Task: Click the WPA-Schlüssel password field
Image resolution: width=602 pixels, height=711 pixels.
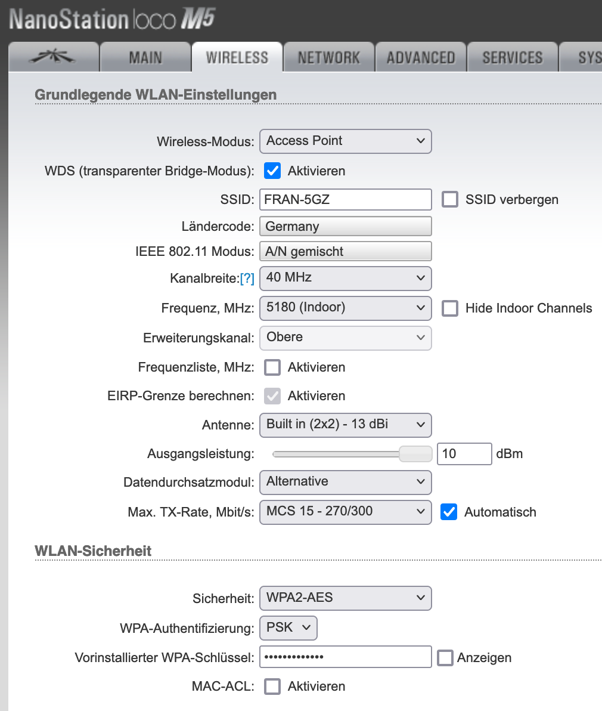Action: click(x=346, y=657)
